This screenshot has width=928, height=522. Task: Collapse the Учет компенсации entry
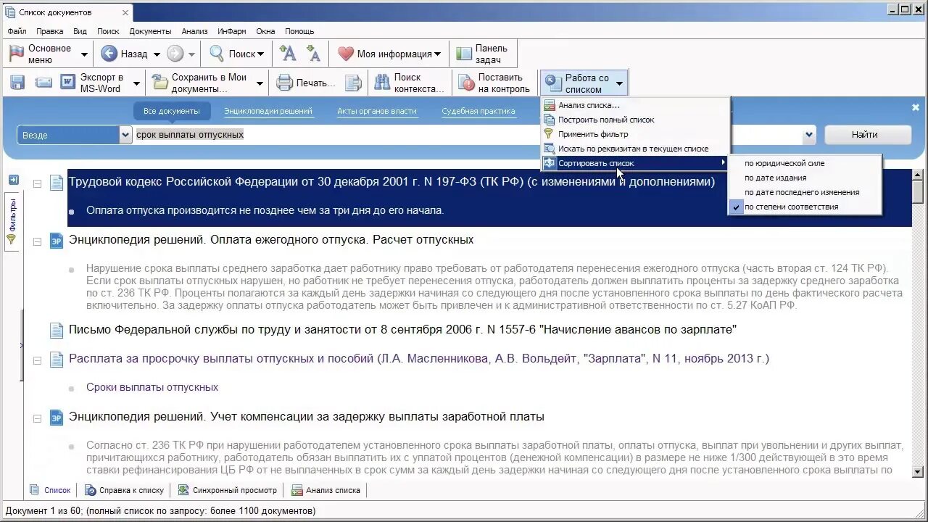pos(37,418)
